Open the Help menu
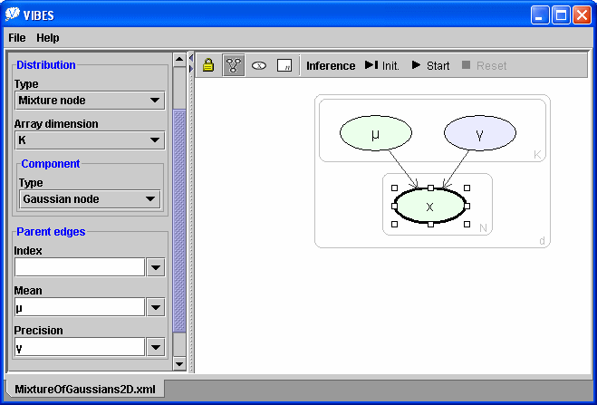The image size is (597, 405). (47, 38)
